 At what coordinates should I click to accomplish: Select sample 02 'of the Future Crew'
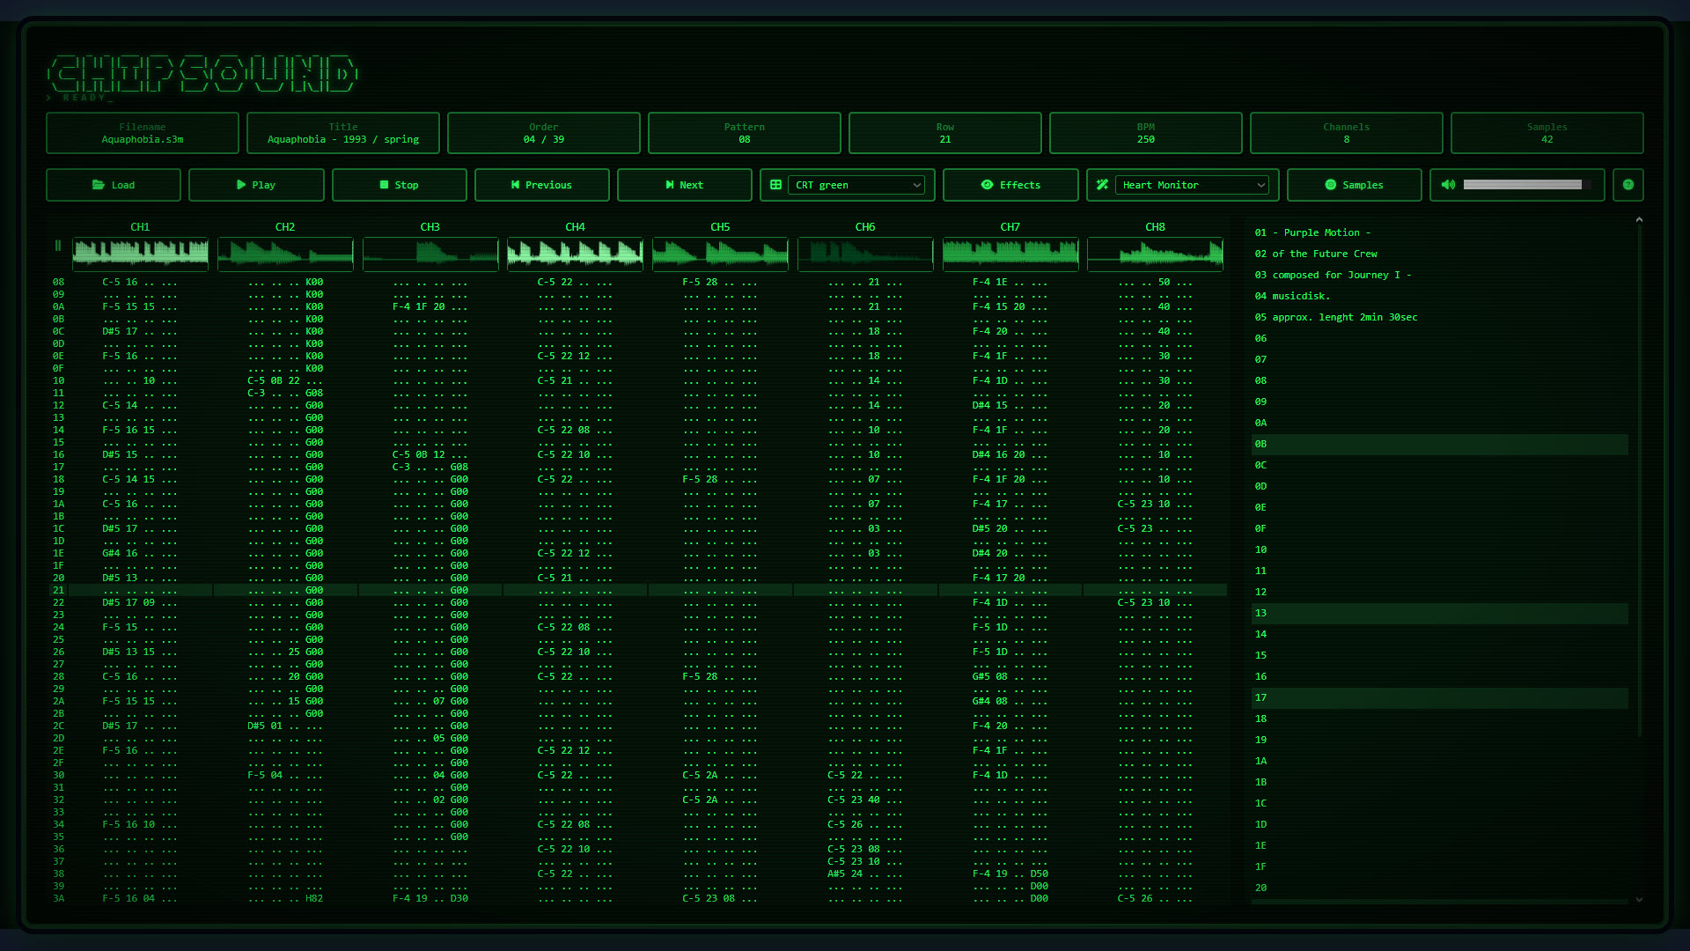tap(1440, 254)
